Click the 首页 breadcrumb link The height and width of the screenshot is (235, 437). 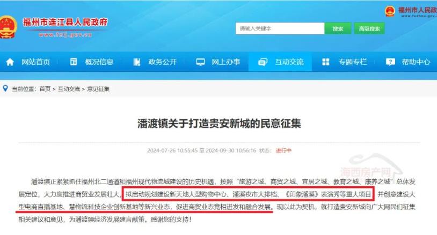[45, 89]
